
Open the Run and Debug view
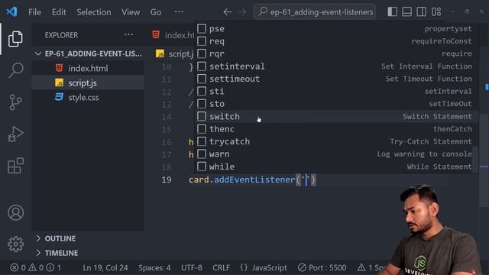click(x=15, y=134)
